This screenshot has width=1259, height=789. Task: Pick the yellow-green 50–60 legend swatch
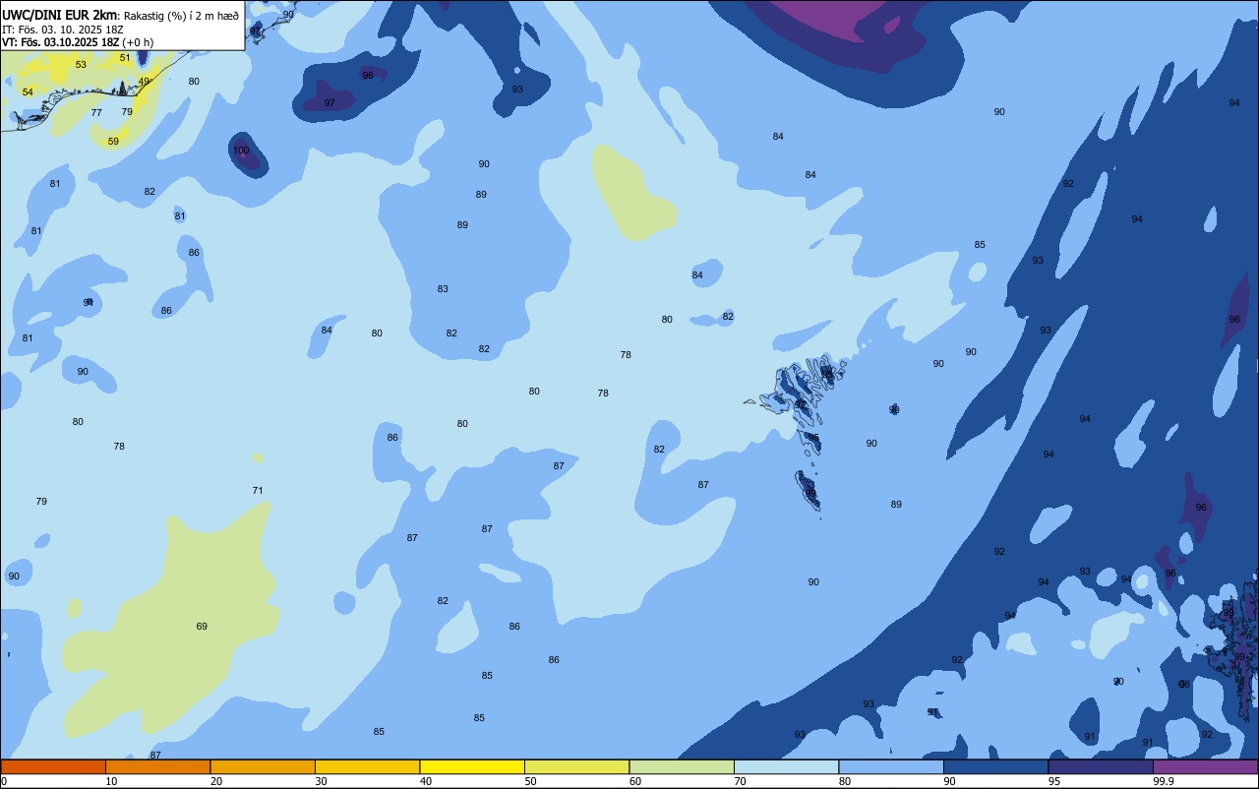tap(576, 766)
